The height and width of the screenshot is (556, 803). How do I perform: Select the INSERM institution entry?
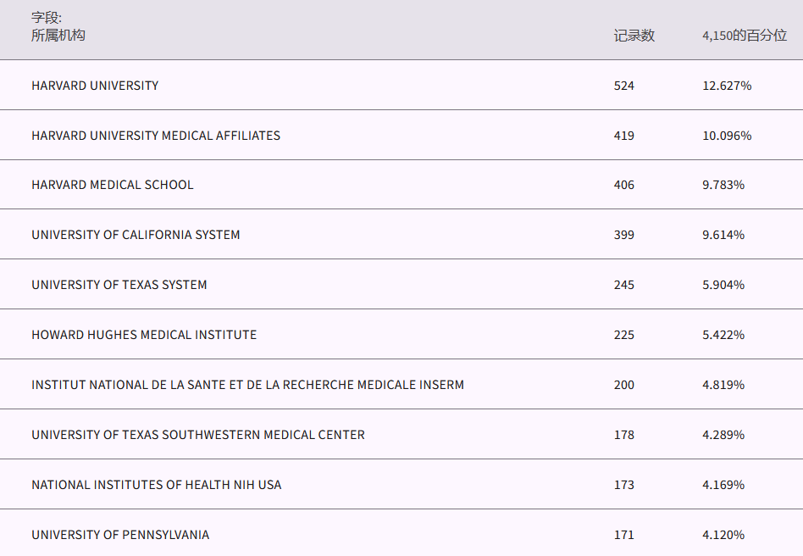coord(247,385)
